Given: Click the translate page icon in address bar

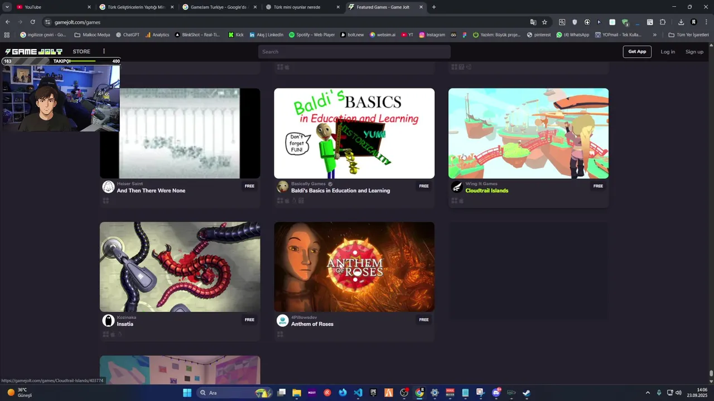Looking at the screenshot, I should click(x=533, y=22).
